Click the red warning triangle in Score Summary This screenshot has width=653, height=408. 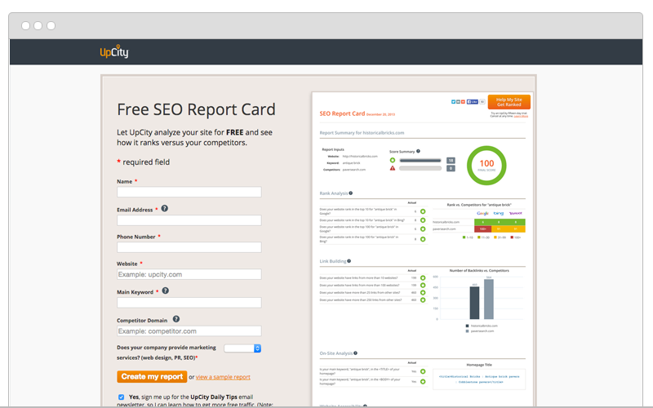click(x=393, y=168)
